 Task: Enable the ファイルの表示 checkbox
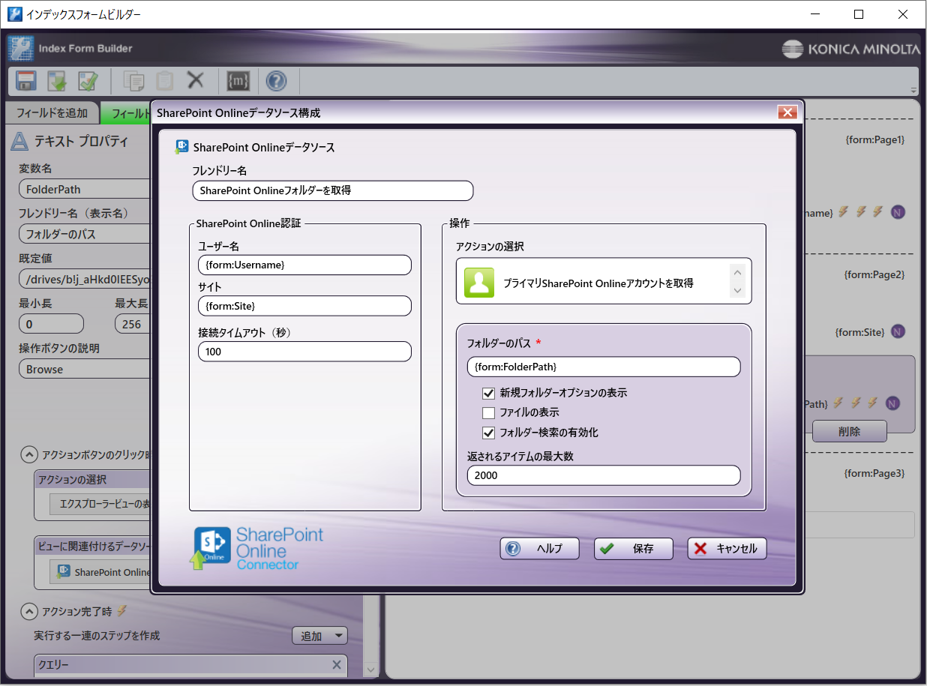click(x=489, y=412)
